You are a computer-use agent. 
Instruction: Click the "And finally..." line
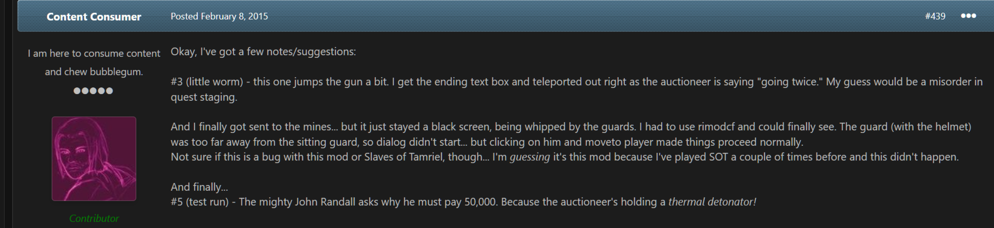(x=199, y=187)
